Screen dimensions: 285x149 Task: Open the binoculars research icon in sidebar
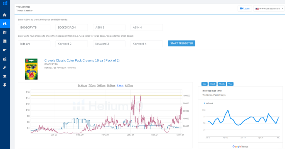pyautogui.click(x=5, y=24)
